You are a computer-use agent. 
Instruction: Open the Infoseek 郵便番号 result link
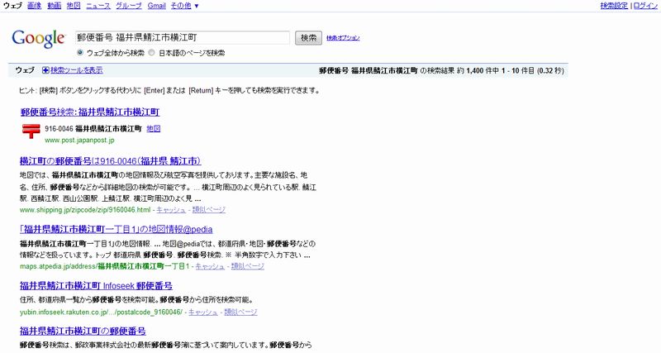96,286
